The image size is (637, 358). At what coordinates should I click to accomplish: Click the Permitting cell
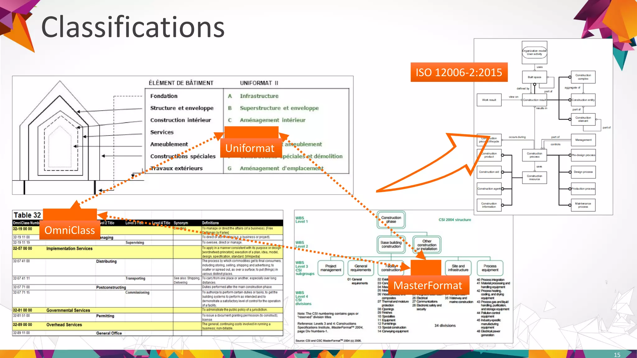point(105,316)
